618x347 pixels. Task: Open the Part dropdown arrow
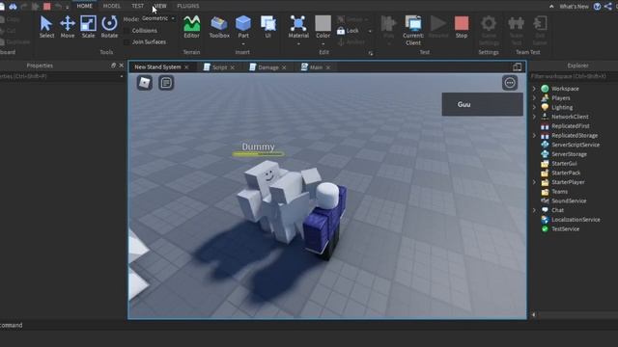point(243,44)
